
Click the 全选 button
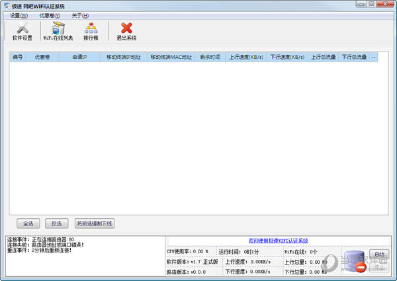coord(28,223)
